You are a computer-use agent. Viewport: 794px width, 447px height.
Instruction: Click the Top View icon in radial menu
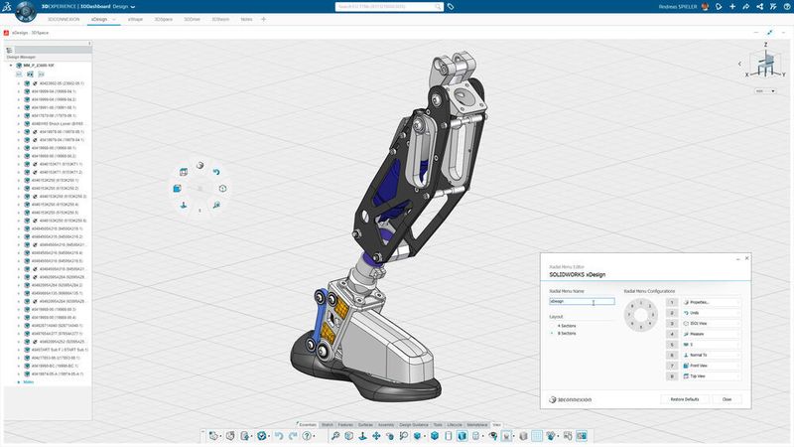click(x=184, y=172)
